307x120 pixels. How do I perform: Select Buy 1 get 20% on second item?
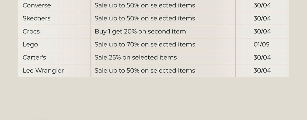click(x=140, y=31)
